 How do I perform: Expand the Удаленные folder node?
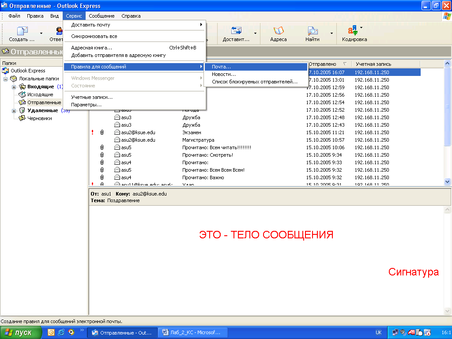click(x=14, y=111)
